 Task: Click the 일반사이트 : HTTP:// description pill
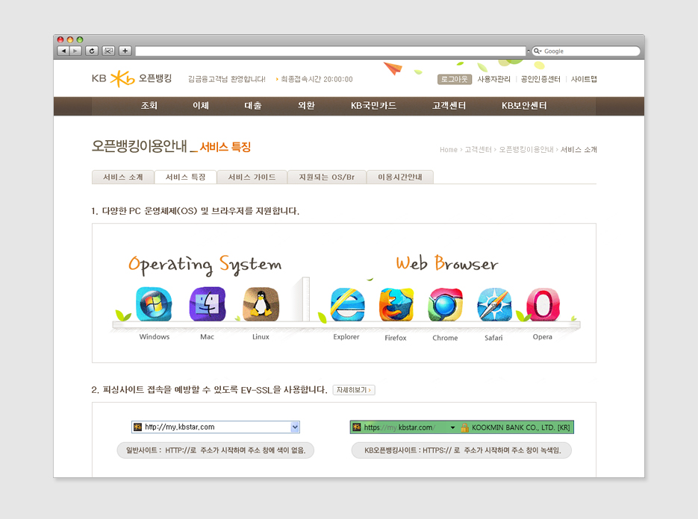[216, 450]
